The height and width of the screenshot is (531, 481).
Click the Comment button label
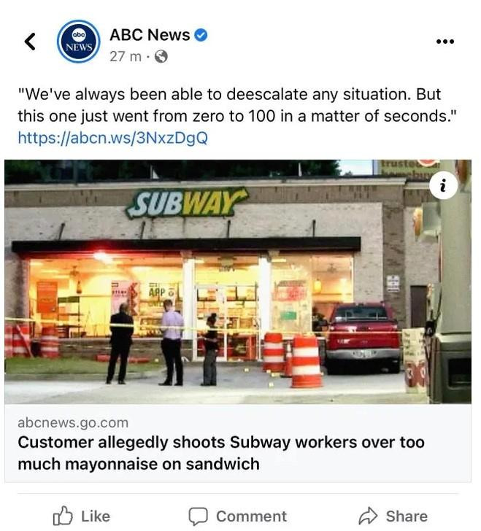tap(252, 516)
